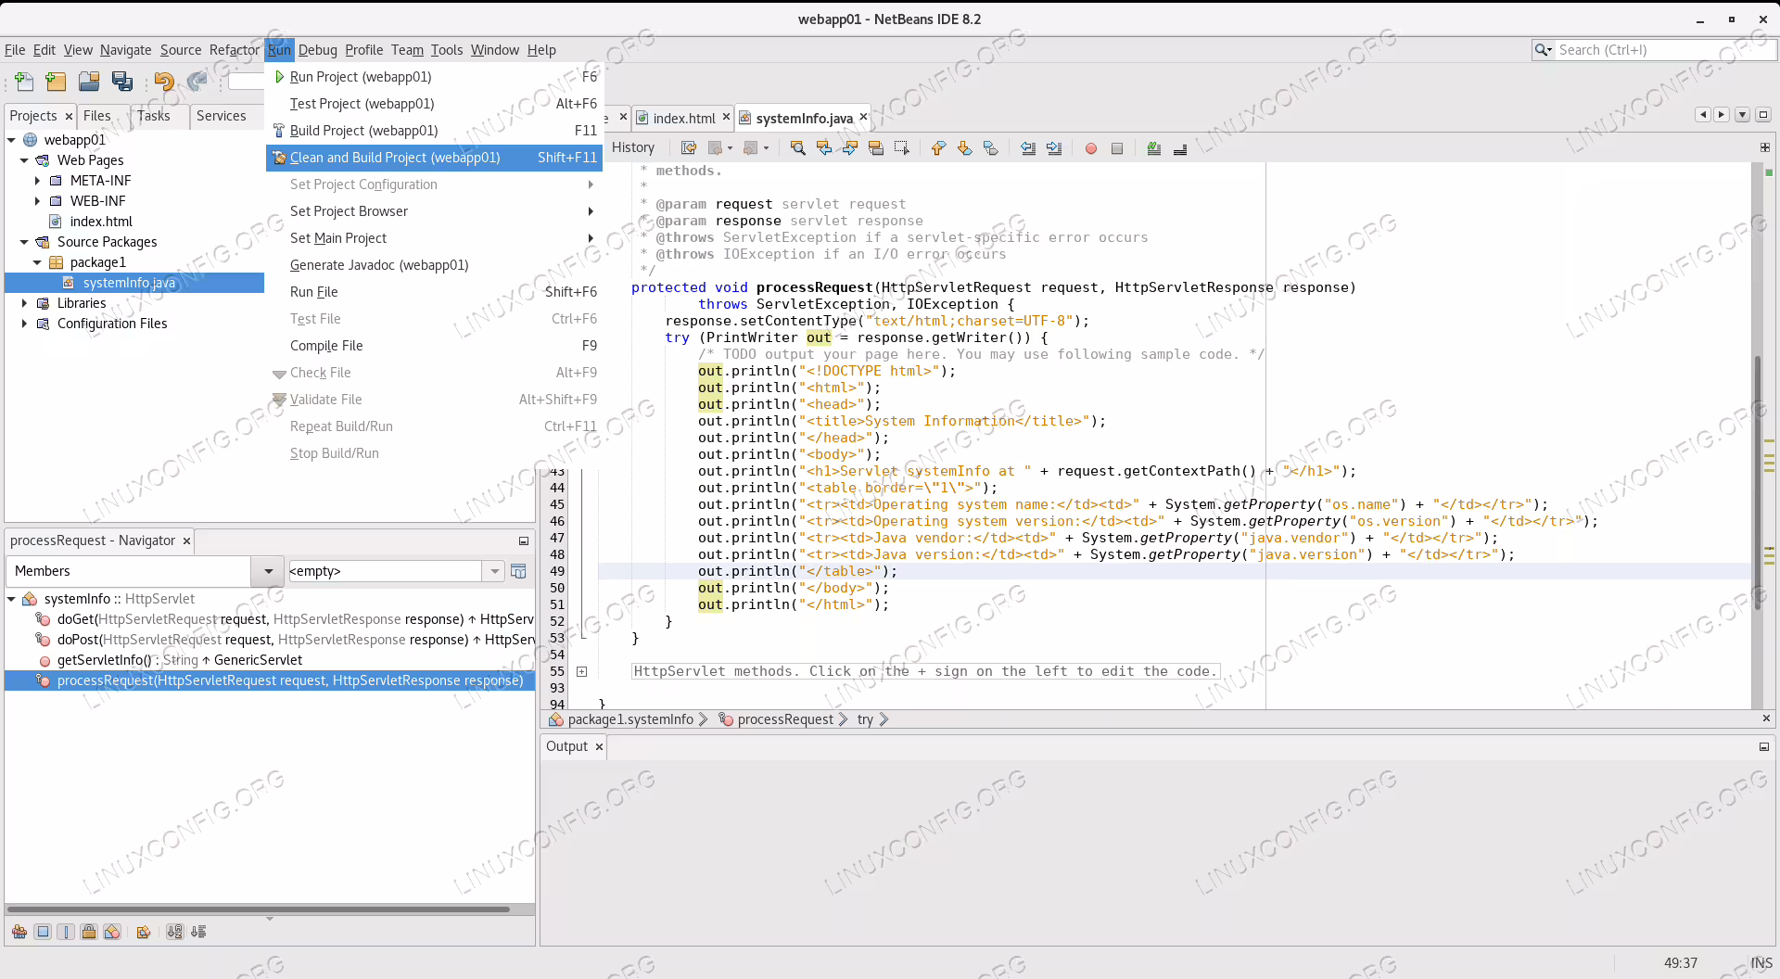Click Shift Line Left icon
1780x979 pixels.
point(1027,147)
